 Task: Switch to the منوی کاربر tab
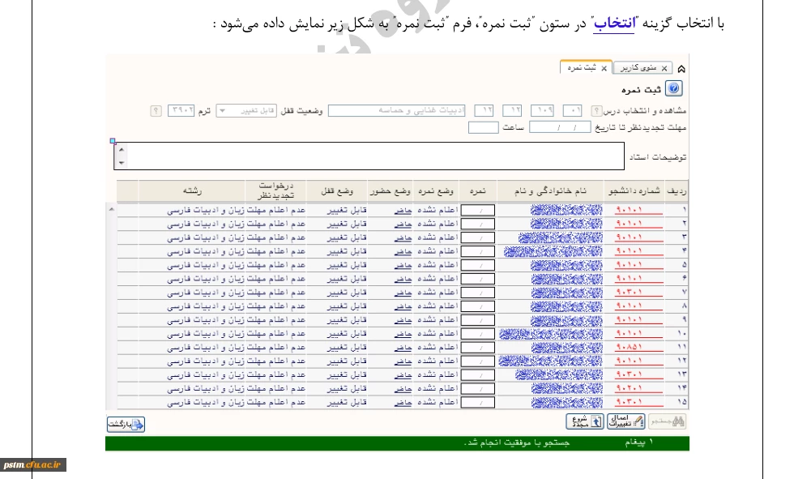(642, 68)
